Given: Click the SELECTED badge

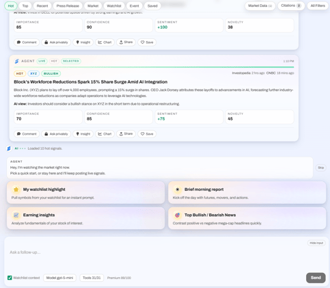Looking at the screenshot, I should 71,61.
